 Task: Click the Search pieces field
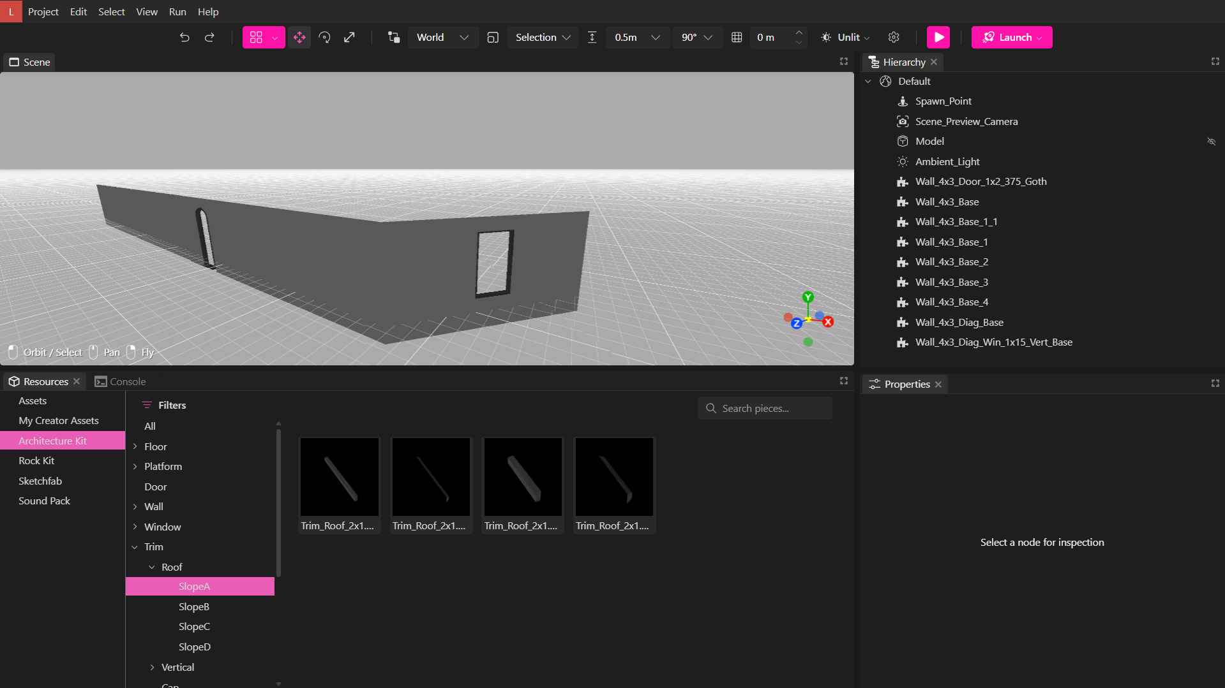tap(765, 408)
